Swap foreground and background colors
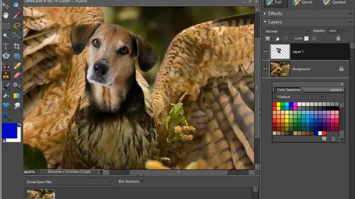The height and width of the screenshot is (199, 355). (x=19, y=124)
